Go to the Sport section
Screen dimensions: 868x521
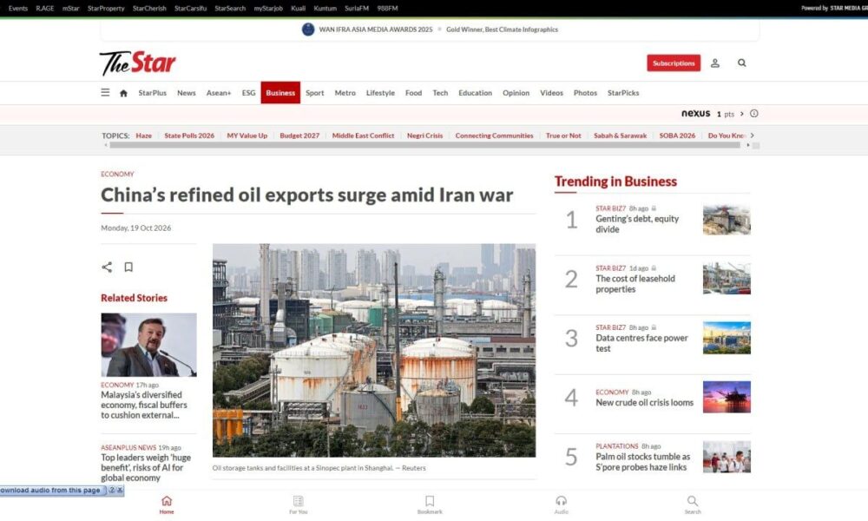tap(314, 93)
